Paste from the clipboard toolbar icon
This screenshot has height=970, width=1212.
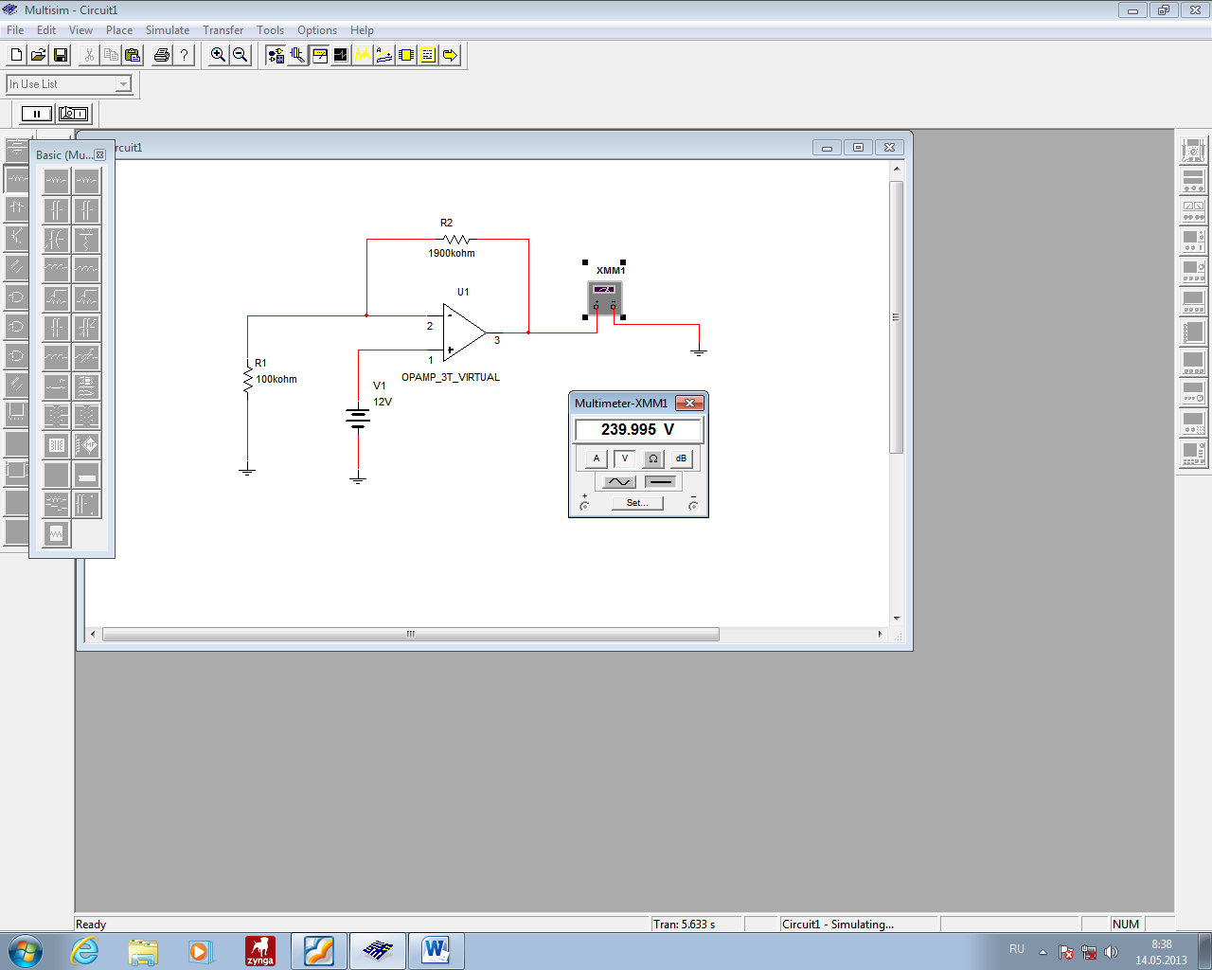[x=133, y=55]
